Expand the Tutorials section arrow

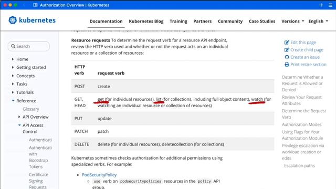(13, 92)
